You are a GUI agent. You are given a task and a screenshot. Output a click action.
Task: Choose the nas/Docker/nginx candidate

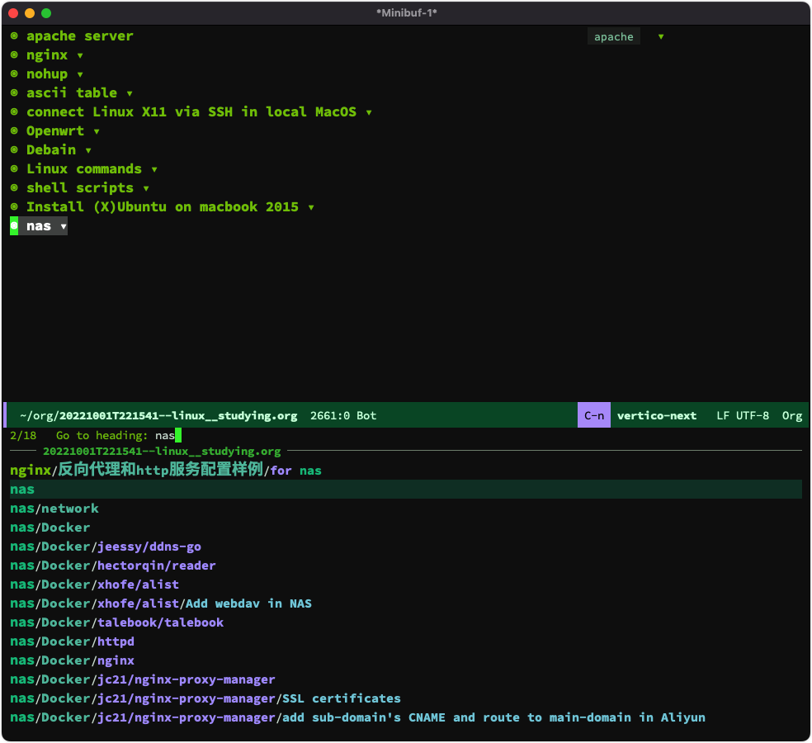(x=72, y=660)
